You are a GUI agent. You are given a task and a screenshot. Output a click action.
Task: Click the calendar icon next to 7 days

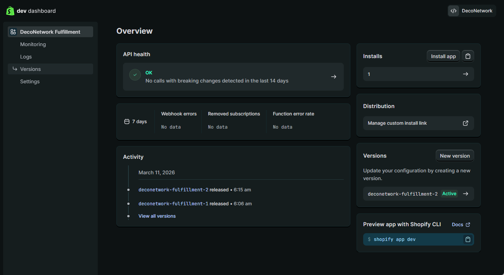(x=126, y=122)
